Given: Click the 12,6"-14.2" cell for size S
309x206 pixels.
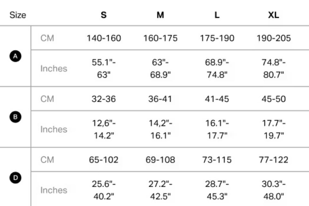Looking at the screenshot, I should [x=104, y=129].
